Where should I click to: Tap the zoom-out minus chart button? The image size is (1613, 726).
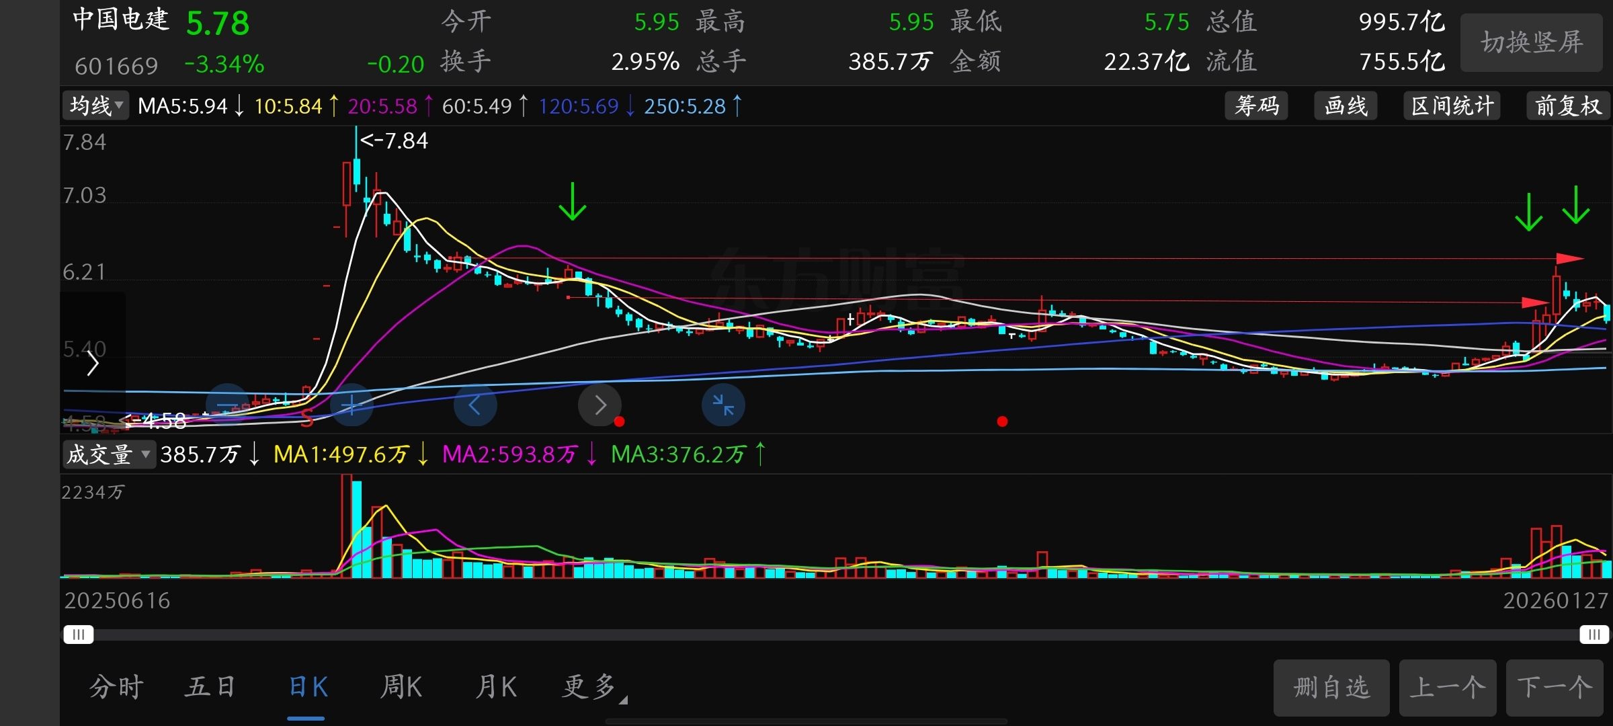point(228,405)
